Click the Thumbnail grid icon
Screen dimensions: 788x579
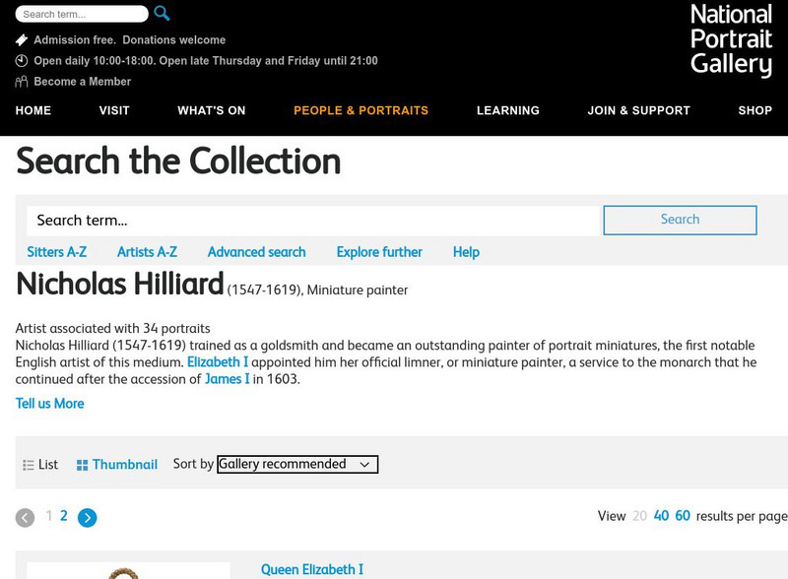click(x=82, y=465)
